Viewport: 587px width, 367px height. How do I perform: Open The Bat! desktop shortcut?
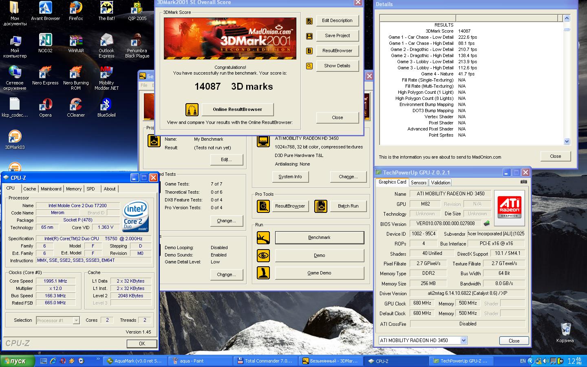106,11
